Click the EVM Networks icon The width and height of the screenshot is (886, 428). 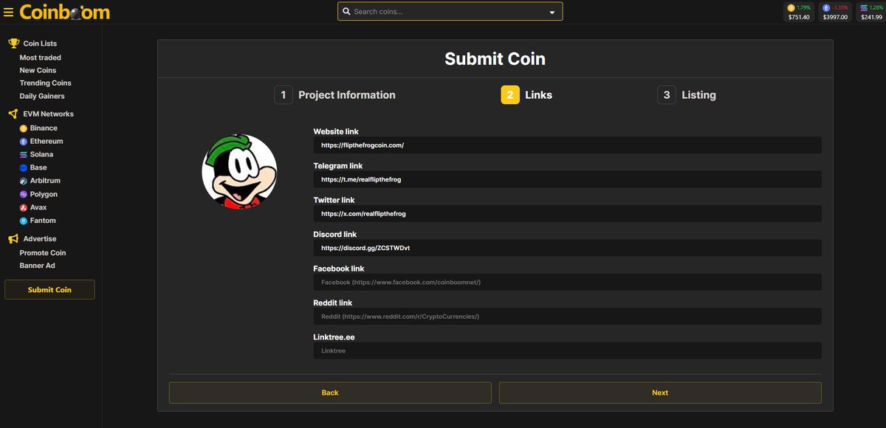coord(13,114)
